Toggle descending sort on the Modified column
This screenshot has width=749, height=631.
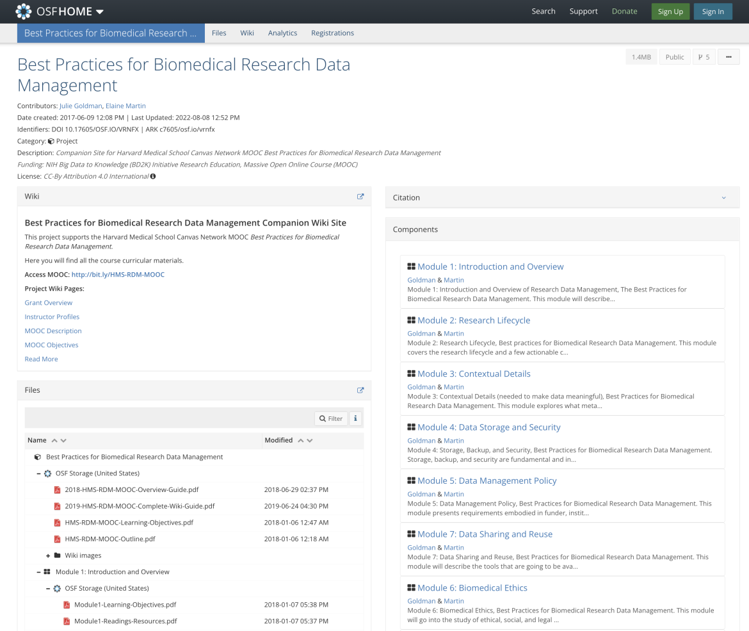(310, 440)
